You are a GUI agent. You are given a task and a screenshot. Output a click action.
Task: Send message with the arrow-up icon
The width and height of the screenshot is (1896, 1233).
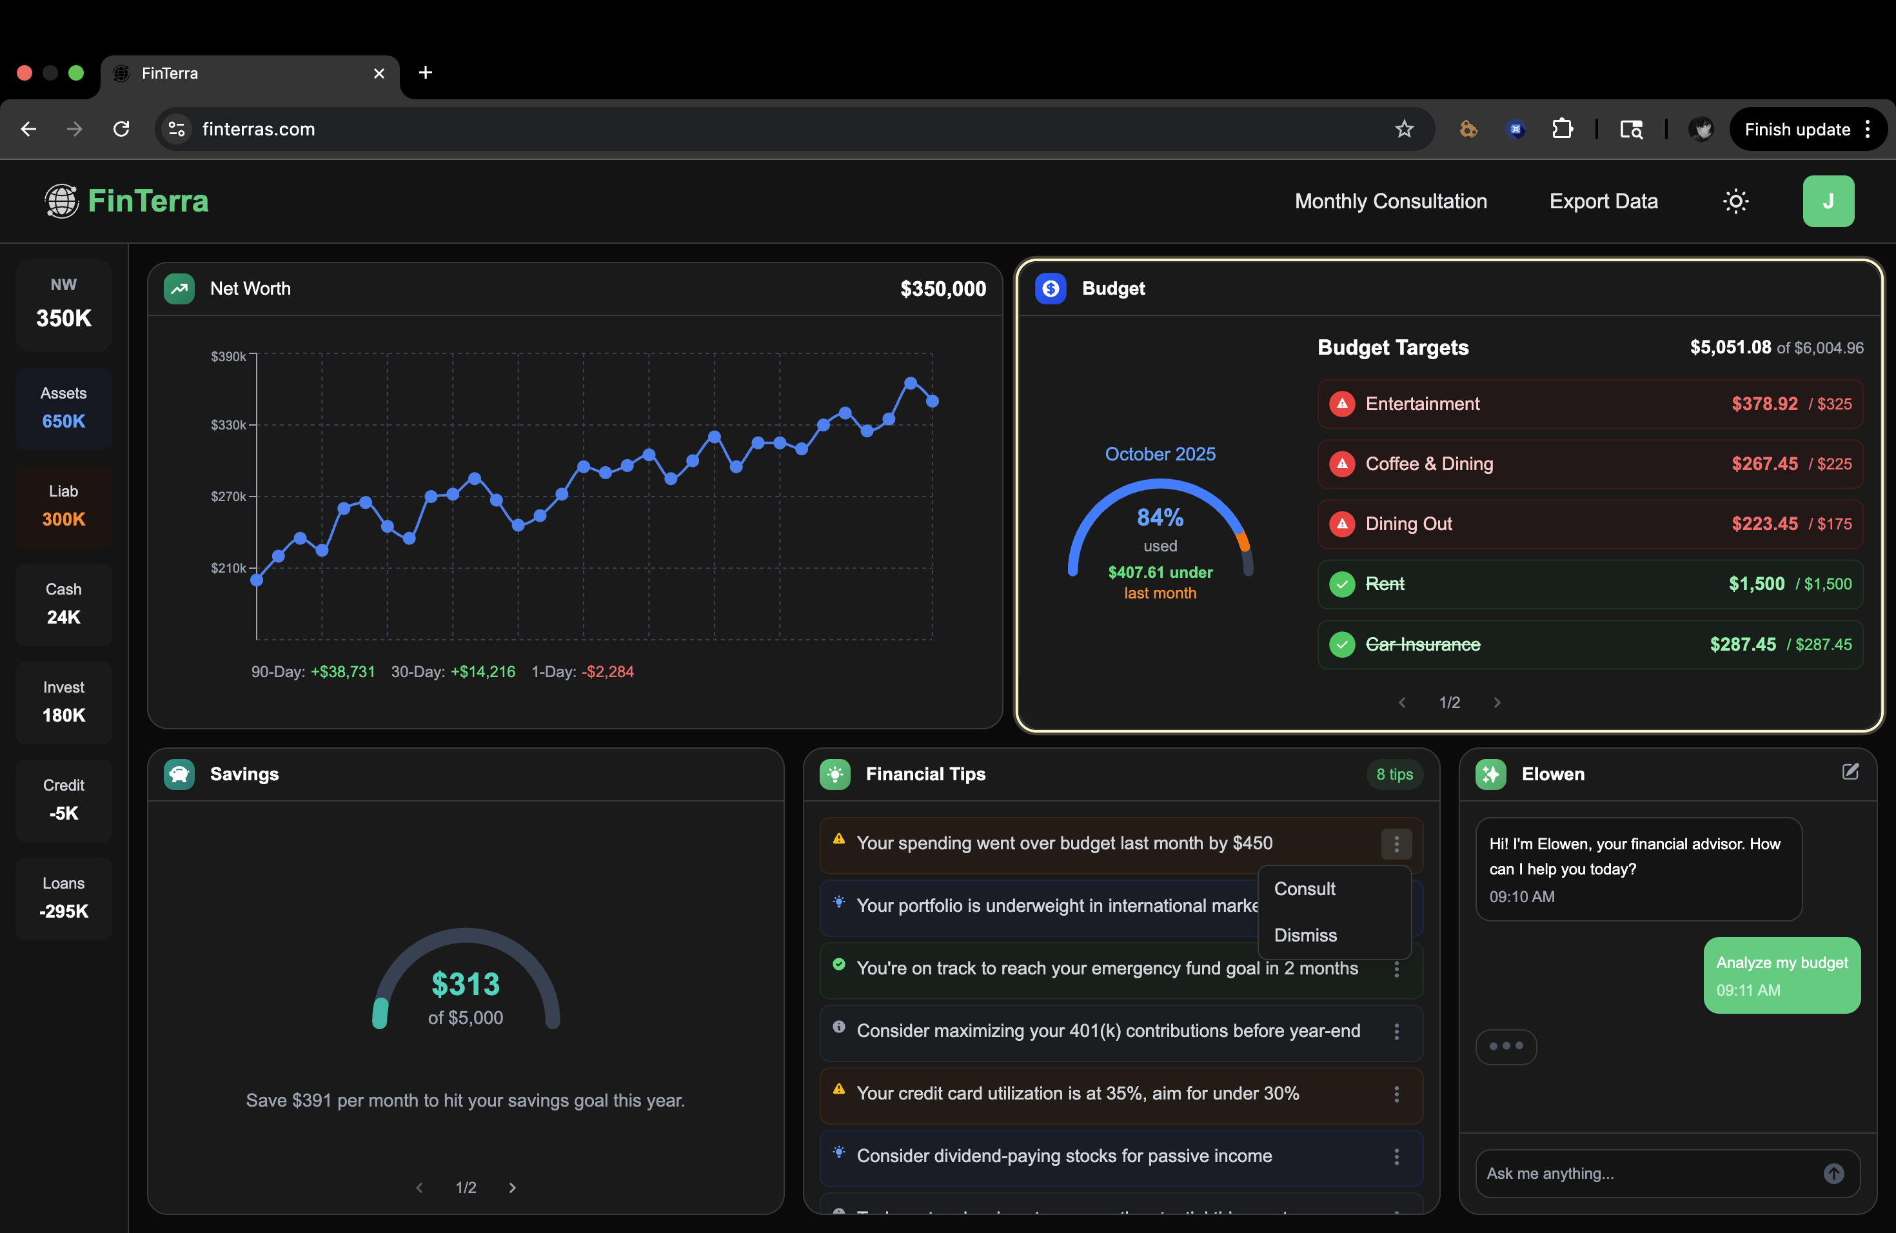(1833, 1173)
